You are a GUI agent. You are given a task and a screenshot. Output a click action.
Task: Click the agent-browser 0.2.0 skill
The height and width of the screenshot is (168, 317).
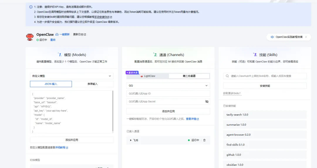[265, 135]
